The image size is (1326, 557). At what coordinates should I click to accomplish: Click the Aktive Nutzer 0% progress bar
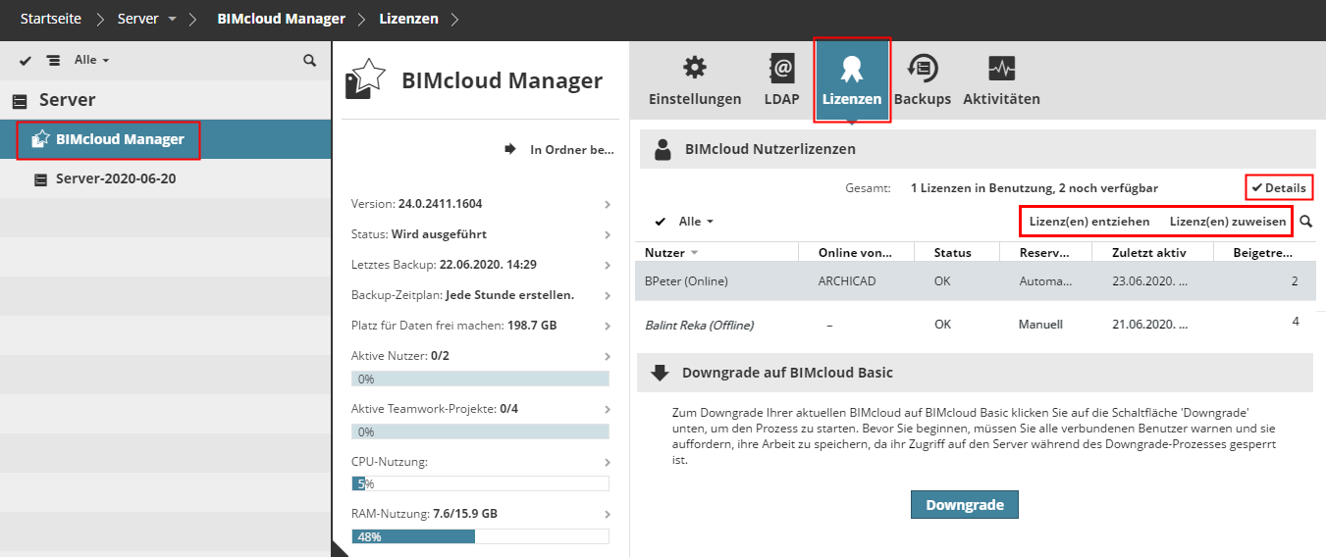(x=480, y=379)
